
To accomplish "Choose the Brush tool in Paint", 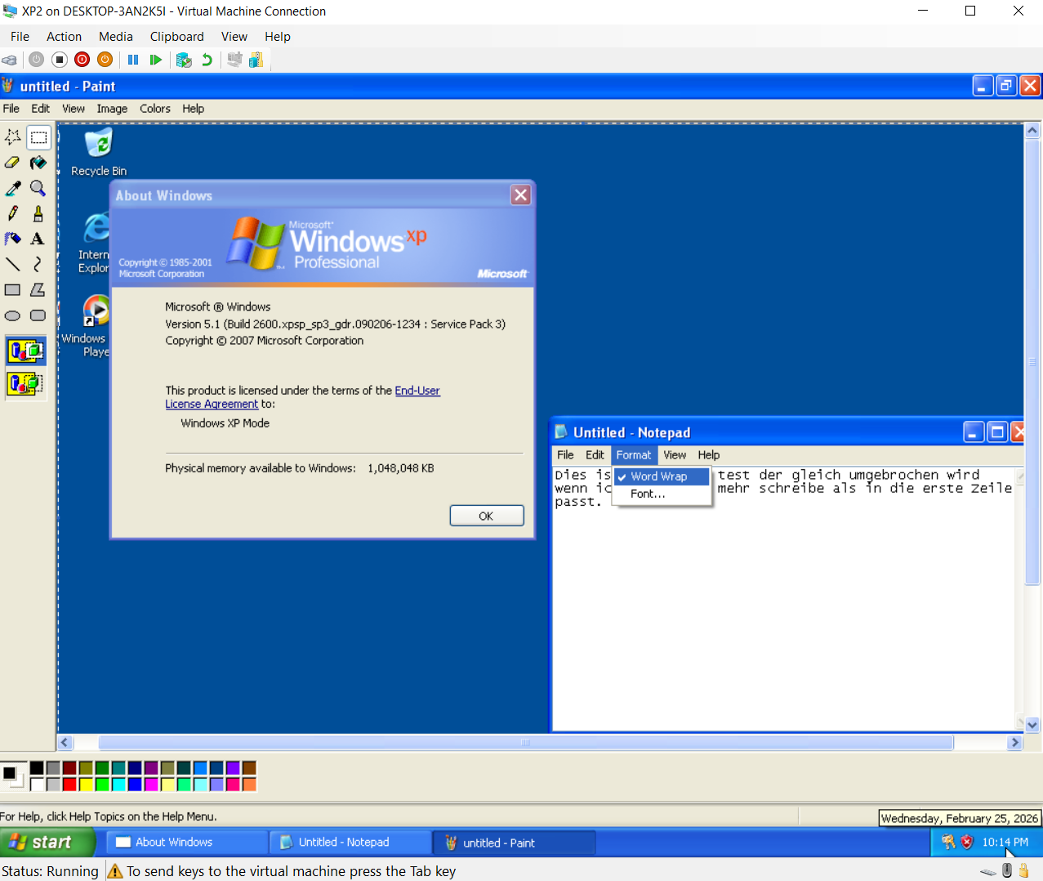I will pyautogui.click(x=38, y=213).
